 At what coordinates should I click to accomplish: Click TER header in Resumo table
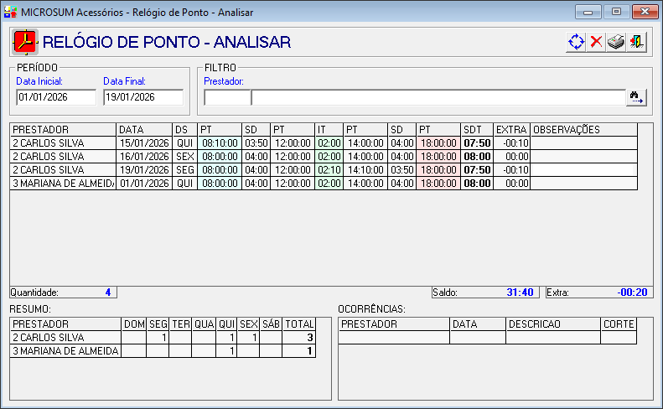click(x=180, y=324)
